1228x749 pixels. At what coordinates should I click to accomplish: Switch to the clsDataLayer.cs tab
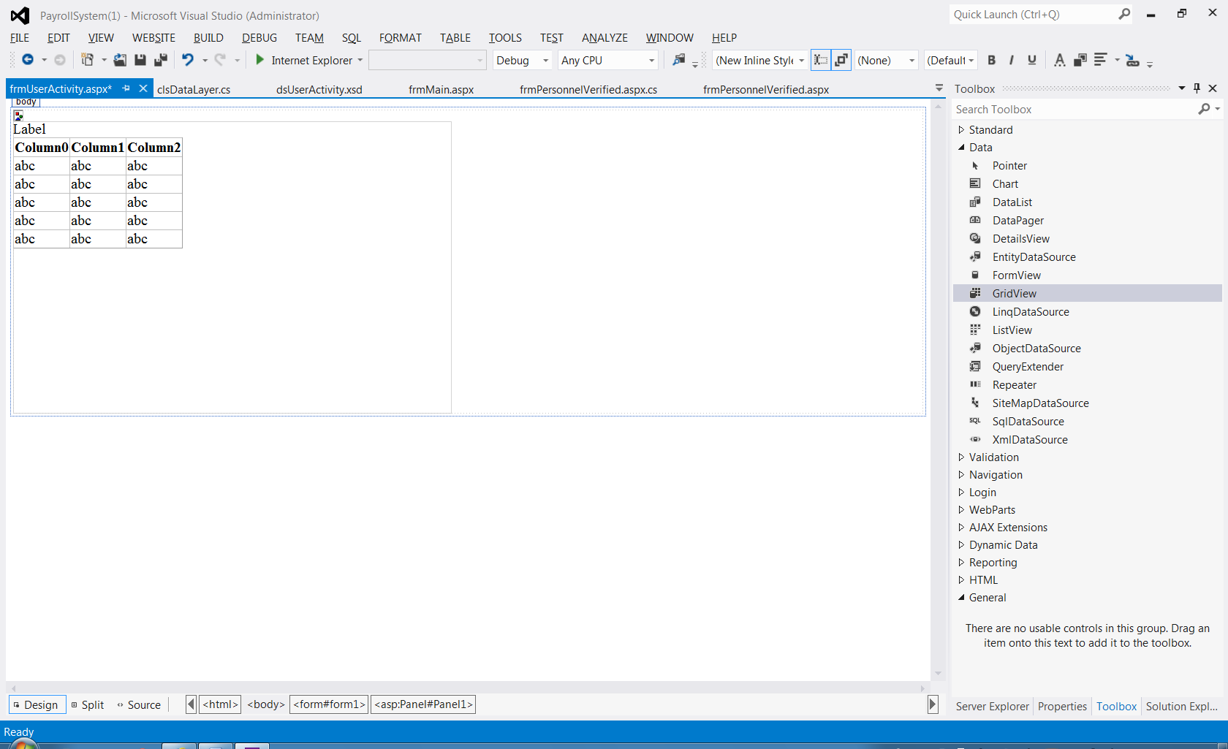[x=194, y=89]
